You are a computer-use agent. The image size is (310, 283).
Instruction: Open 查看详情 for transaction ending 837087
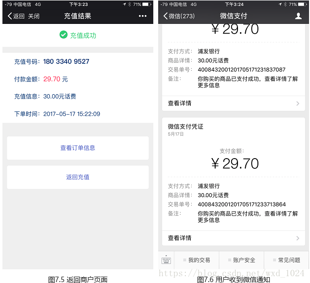point(234,103)
